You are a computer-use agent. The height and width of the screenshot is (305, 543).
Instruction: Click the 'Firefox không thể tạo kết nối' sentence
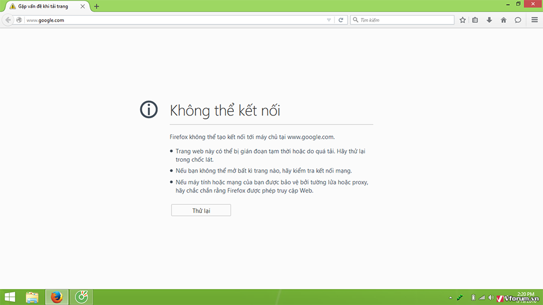point(252,137)
